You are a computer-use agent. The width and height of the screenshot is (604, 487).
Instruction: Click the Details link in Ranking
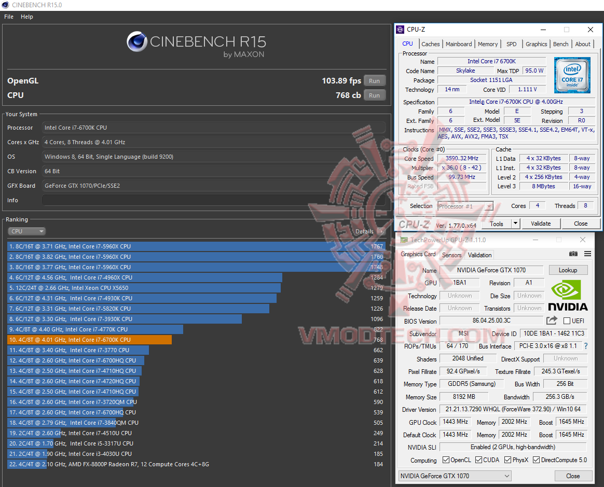(364, 231)
